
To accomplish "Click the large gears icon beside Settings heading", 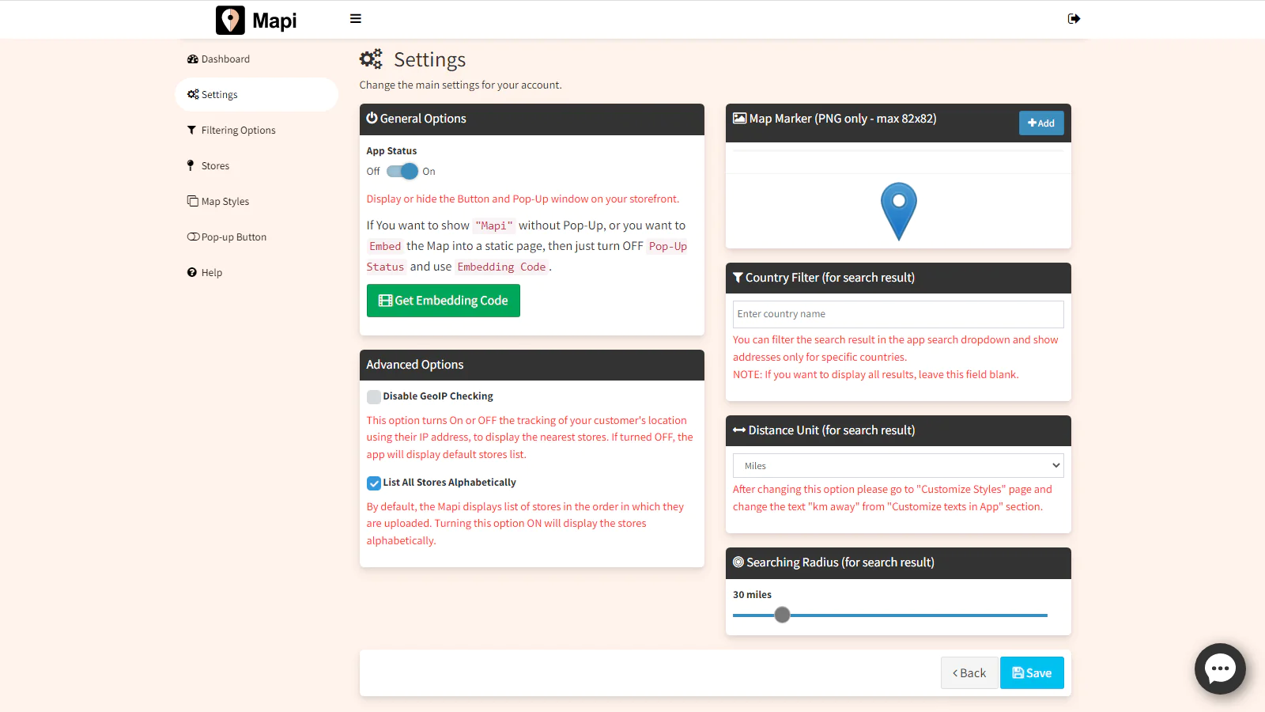I will click(371, 59).
